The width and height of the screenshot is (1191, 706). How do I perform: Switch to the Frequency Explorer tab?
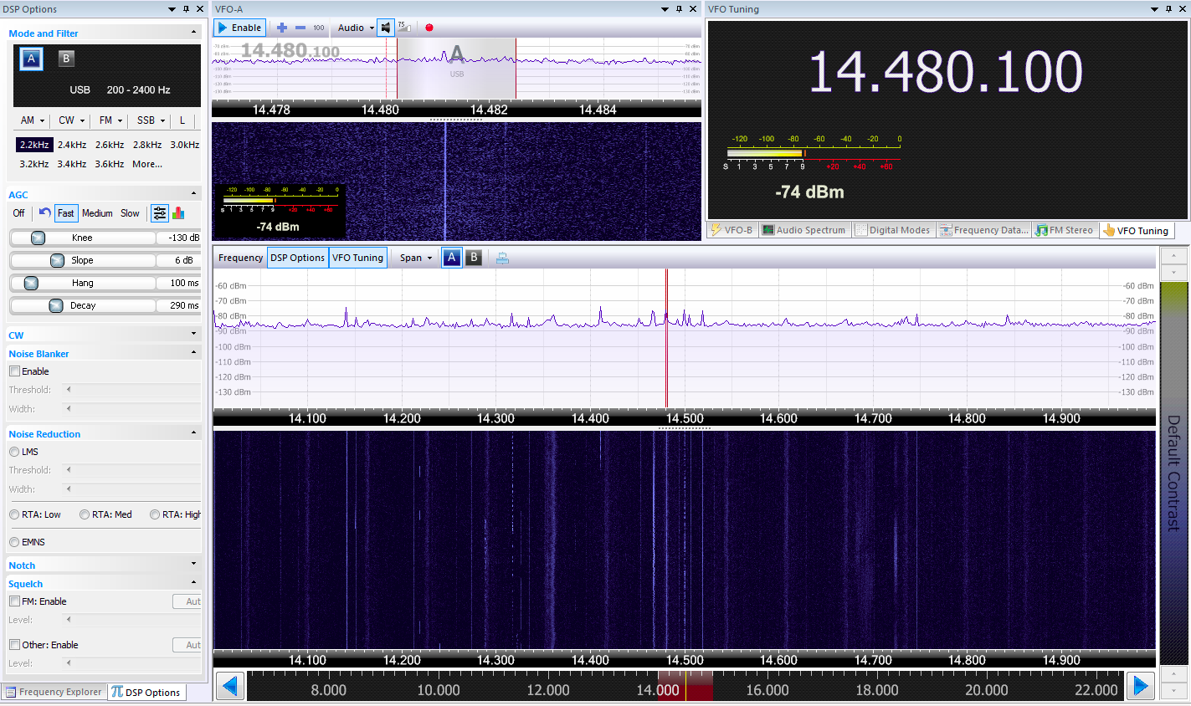(x=53, y=692)
